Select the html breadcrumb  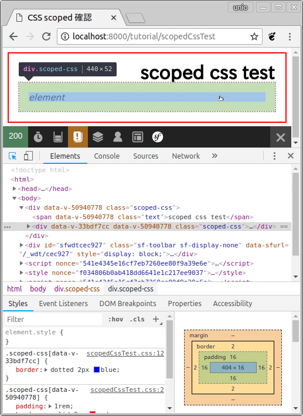(15, 288)
